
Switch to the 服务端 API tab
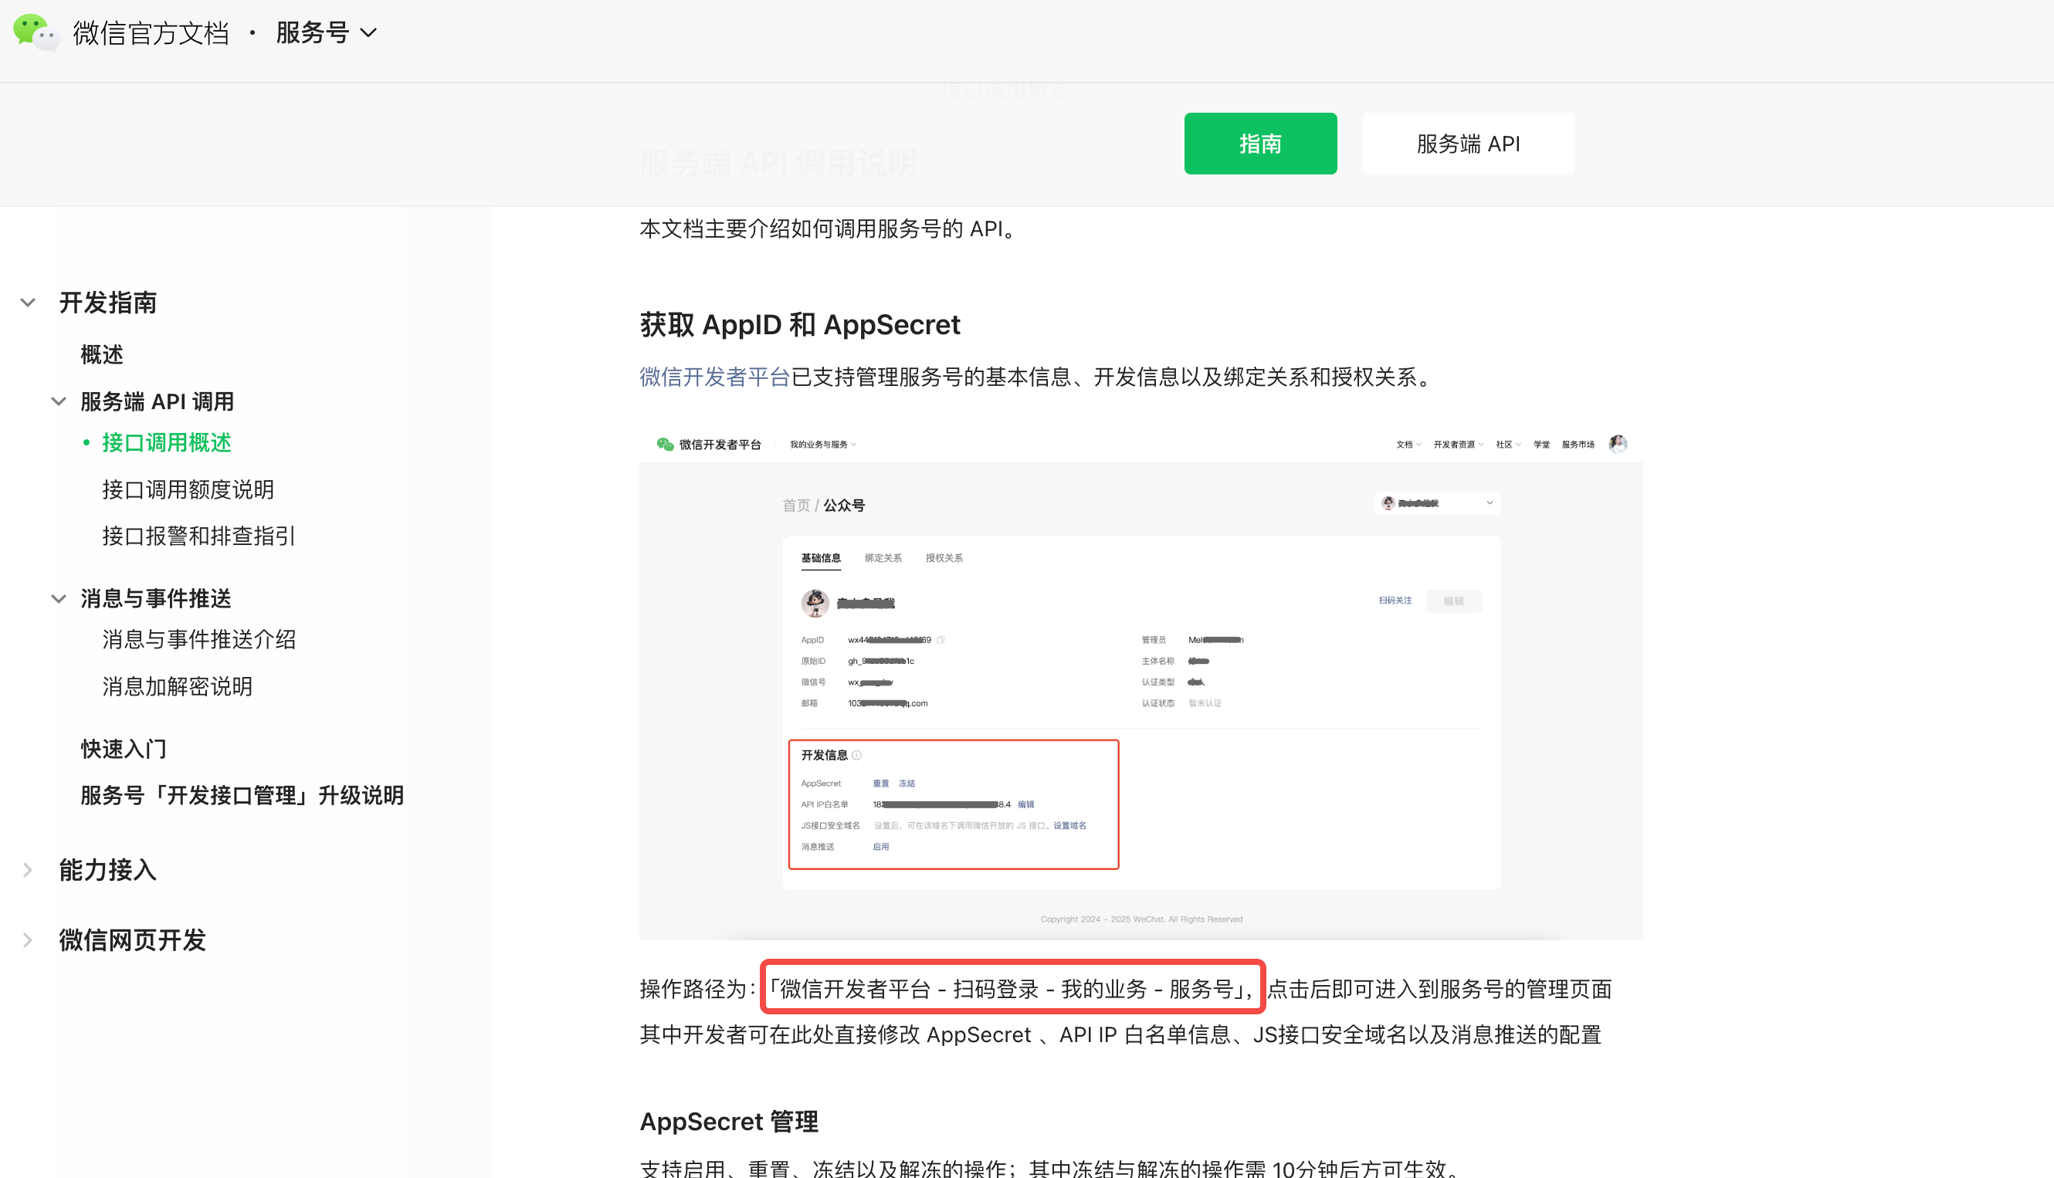coord(1467,144)
